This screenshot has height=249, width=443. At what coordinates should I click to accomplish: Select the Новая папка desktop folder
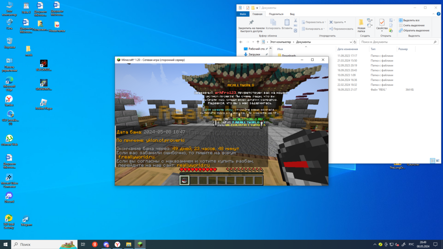[57, 27]
